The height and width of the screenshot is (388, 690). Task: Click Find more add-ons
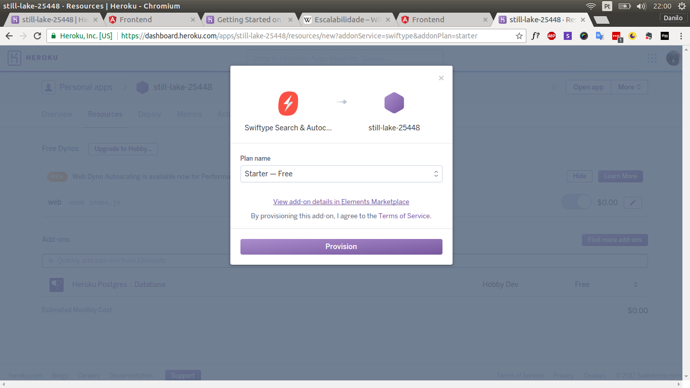(615, 240)
